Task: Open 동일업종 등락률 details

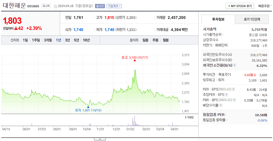Action: tap(215, 120)
